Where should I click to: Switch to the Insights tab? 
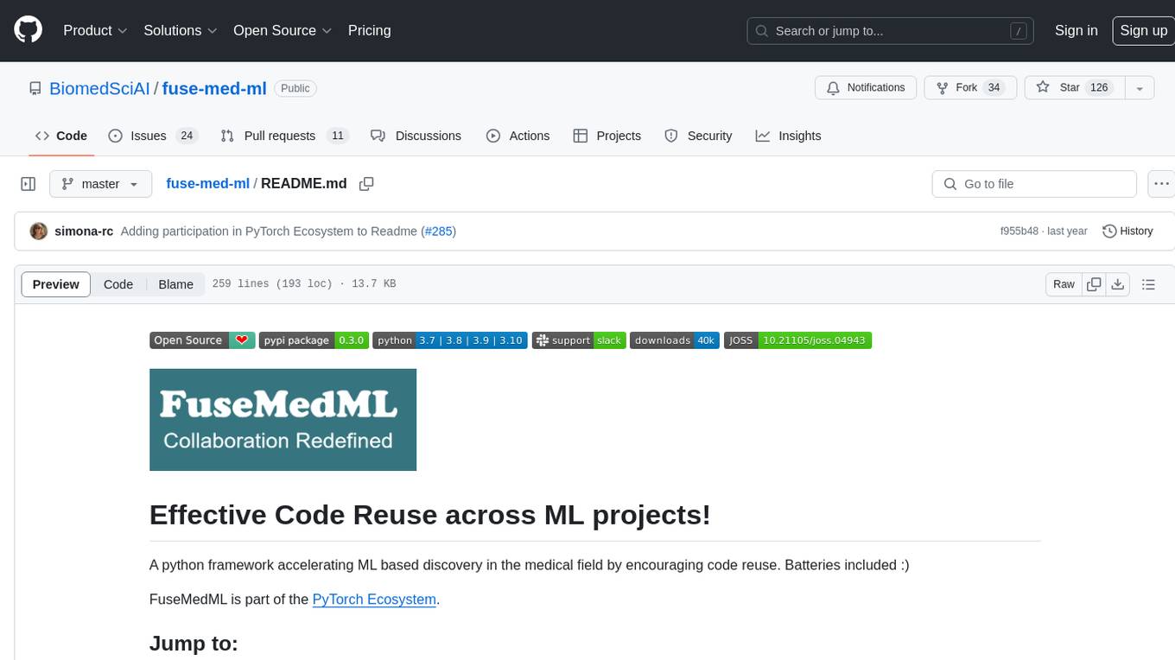789,136
